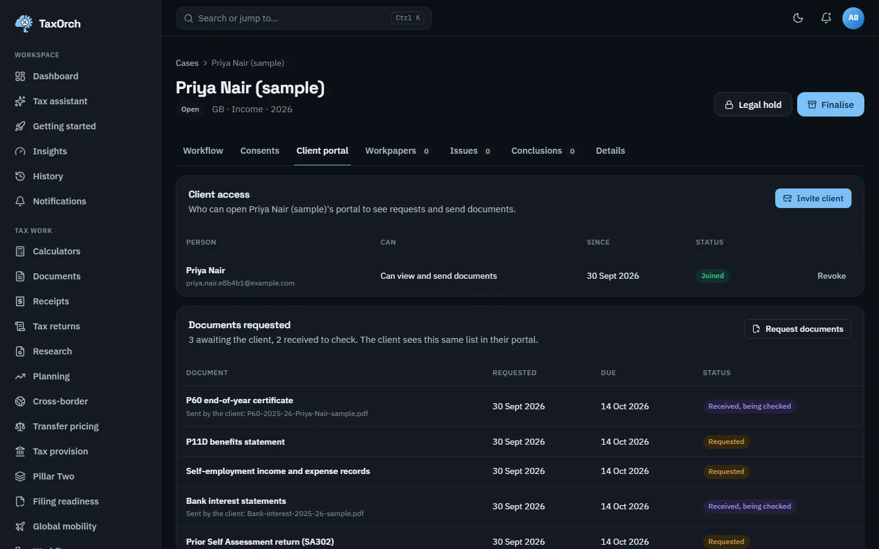The height and width of the screenshot is (549, 879).
Task: Switch to the Consents tab
Action: coord(259,151)
